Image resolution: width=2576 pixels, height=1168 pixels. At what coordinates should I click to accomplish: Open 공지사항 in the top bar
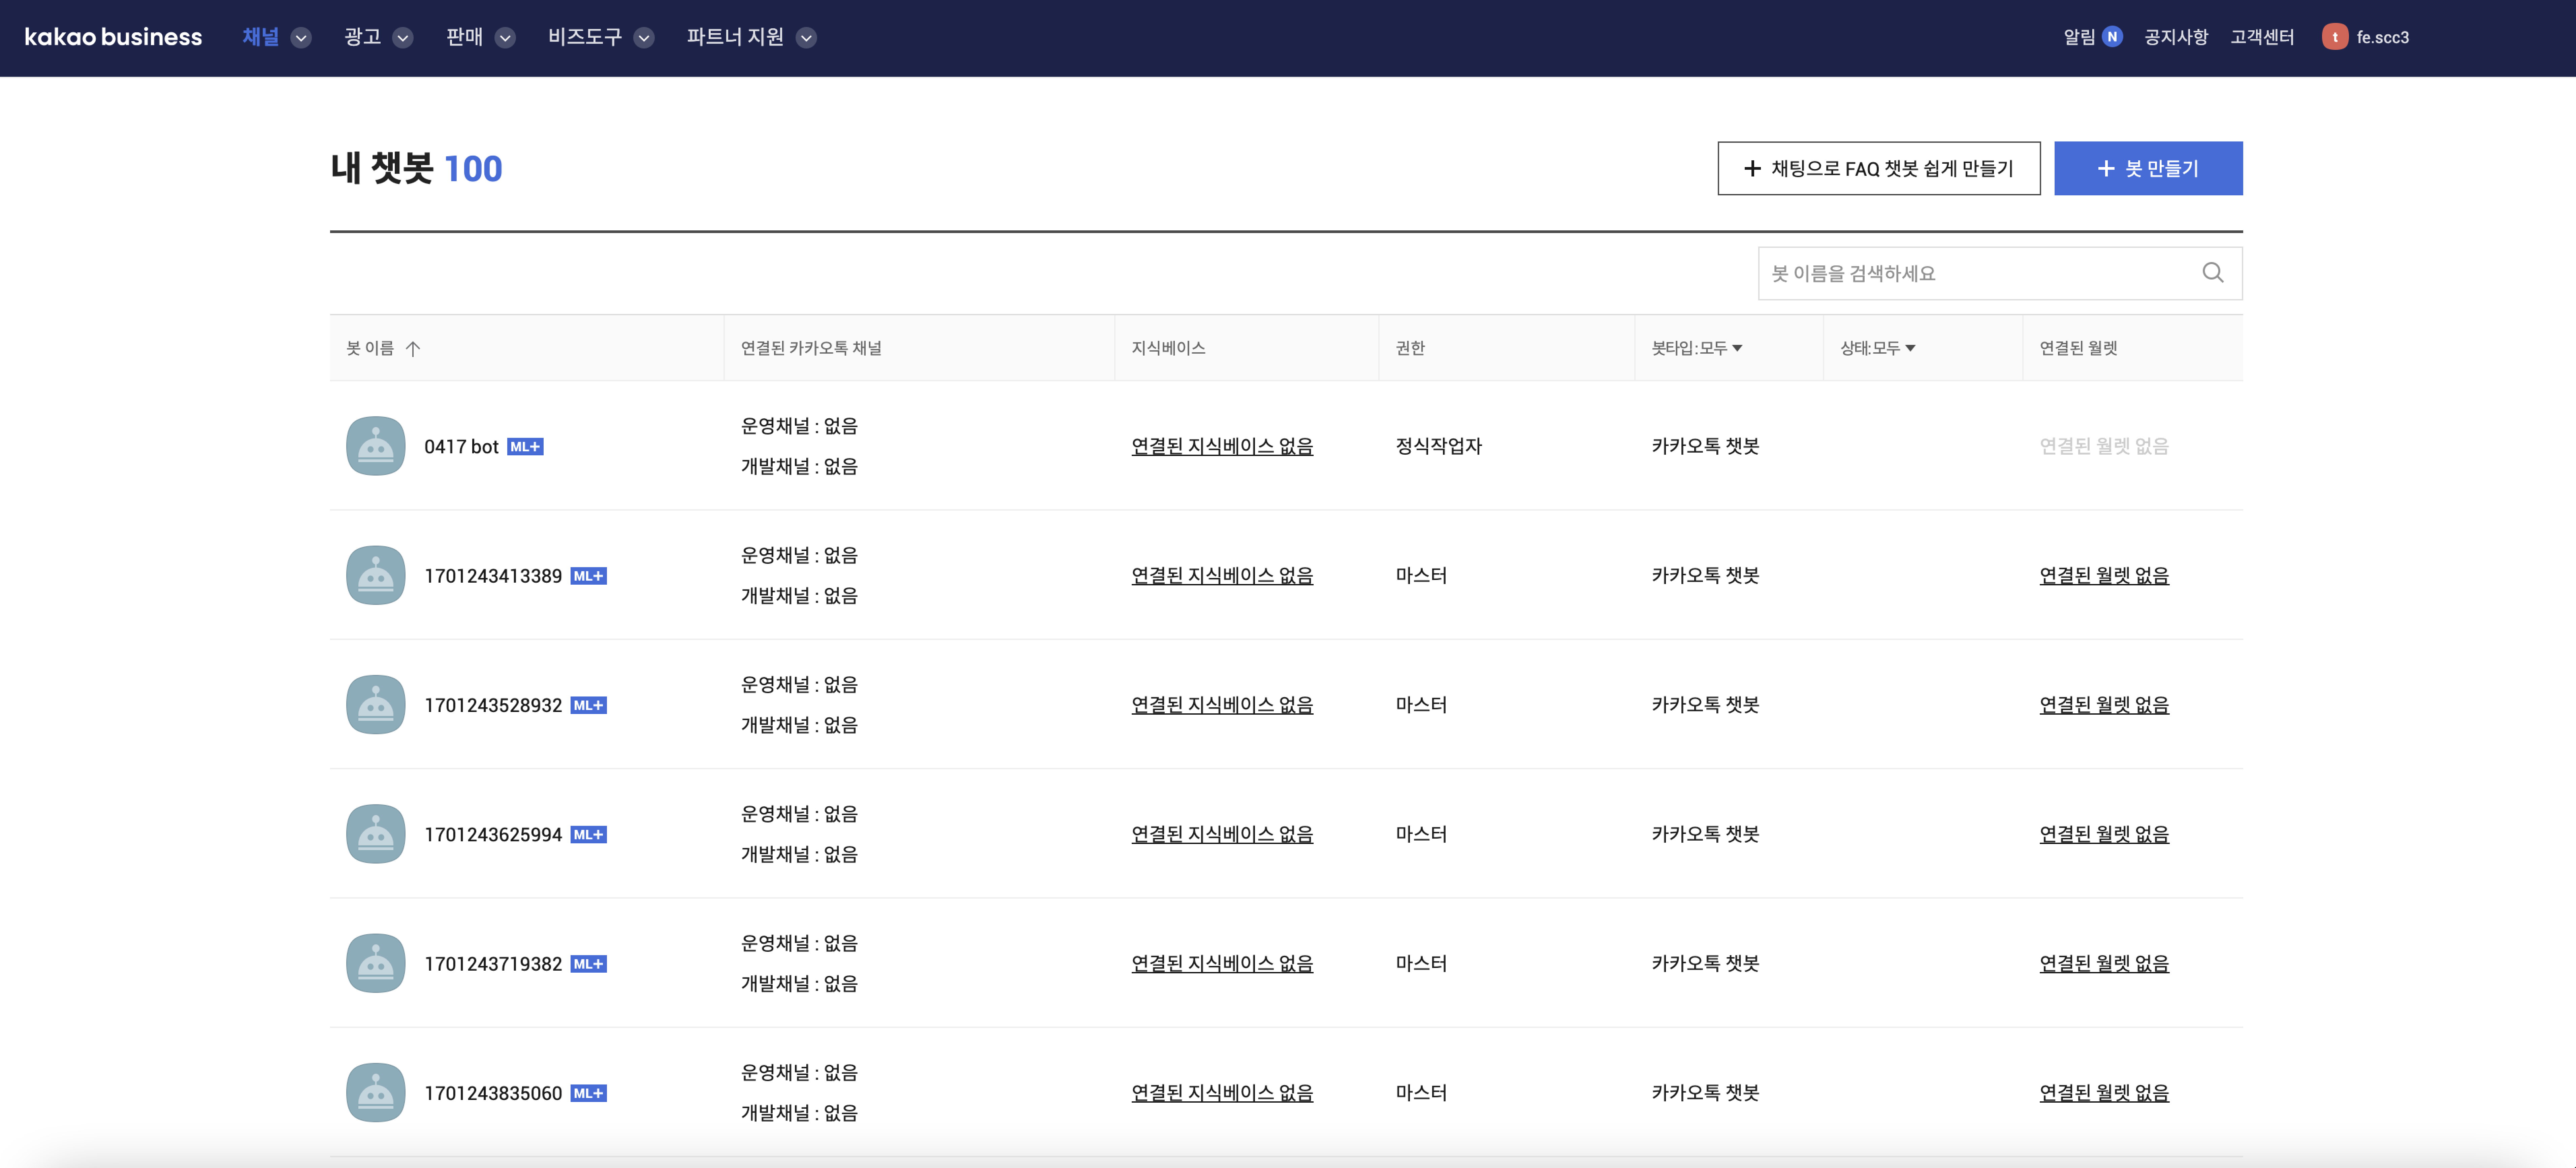pyautogui.click(x=2176, y=37)
